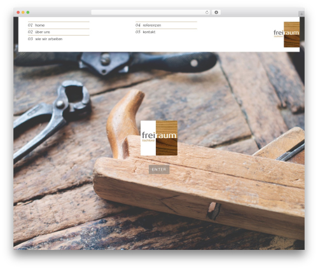318x269 pixels.
Task: Close the browser window with red button
Action: point(18,13)
